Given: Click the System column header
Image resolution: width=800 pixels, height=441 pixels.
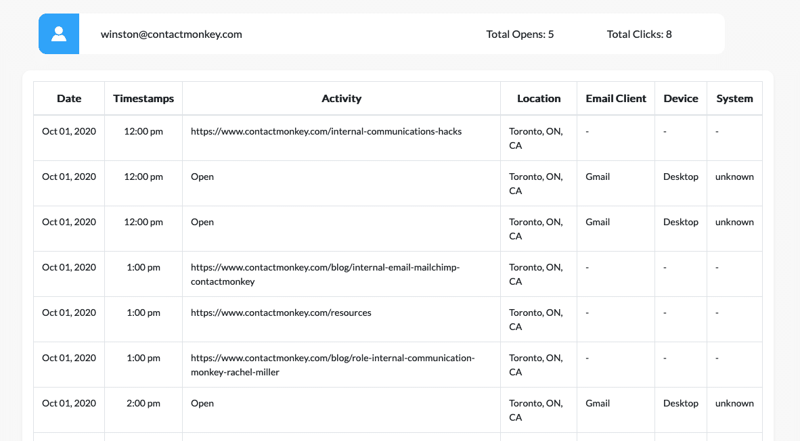Looking at the screenshot, I should [735, 98].
